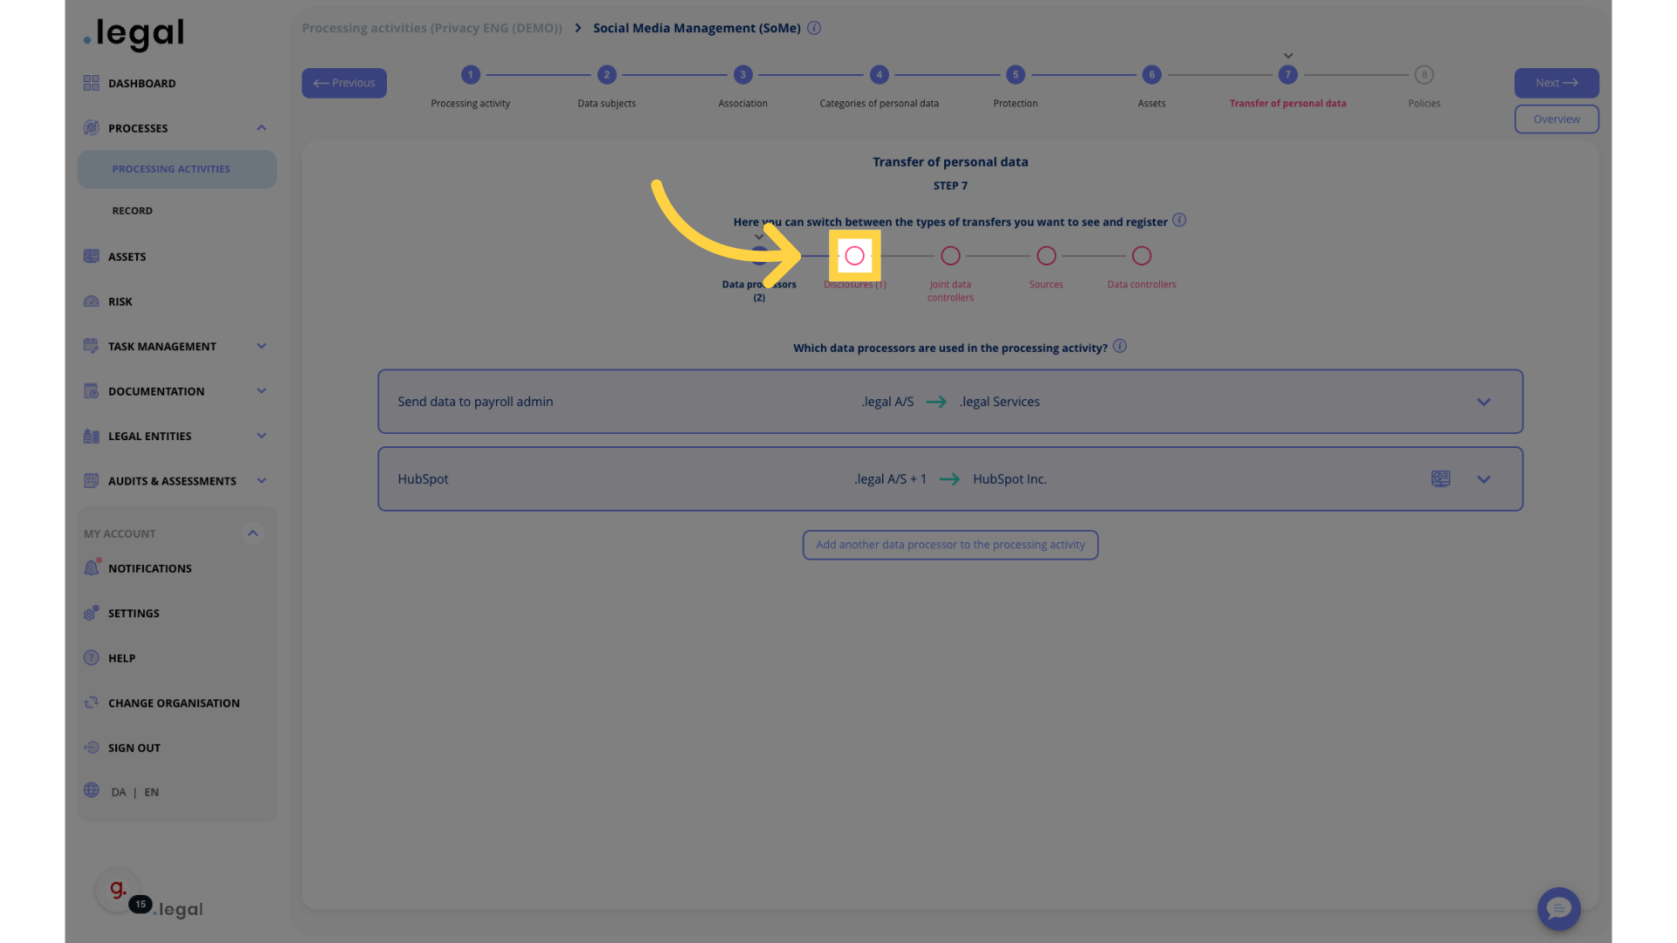Select the Joint Data Controllers radio button

click(950, 256)
